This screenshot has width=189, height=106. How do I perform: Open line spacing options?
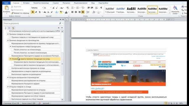point(88,12)
